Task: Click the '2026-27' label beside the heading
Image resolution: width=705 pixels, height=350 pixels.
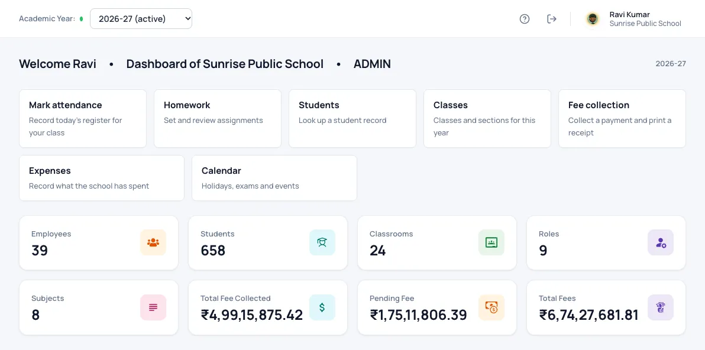Action: point(671,64)
